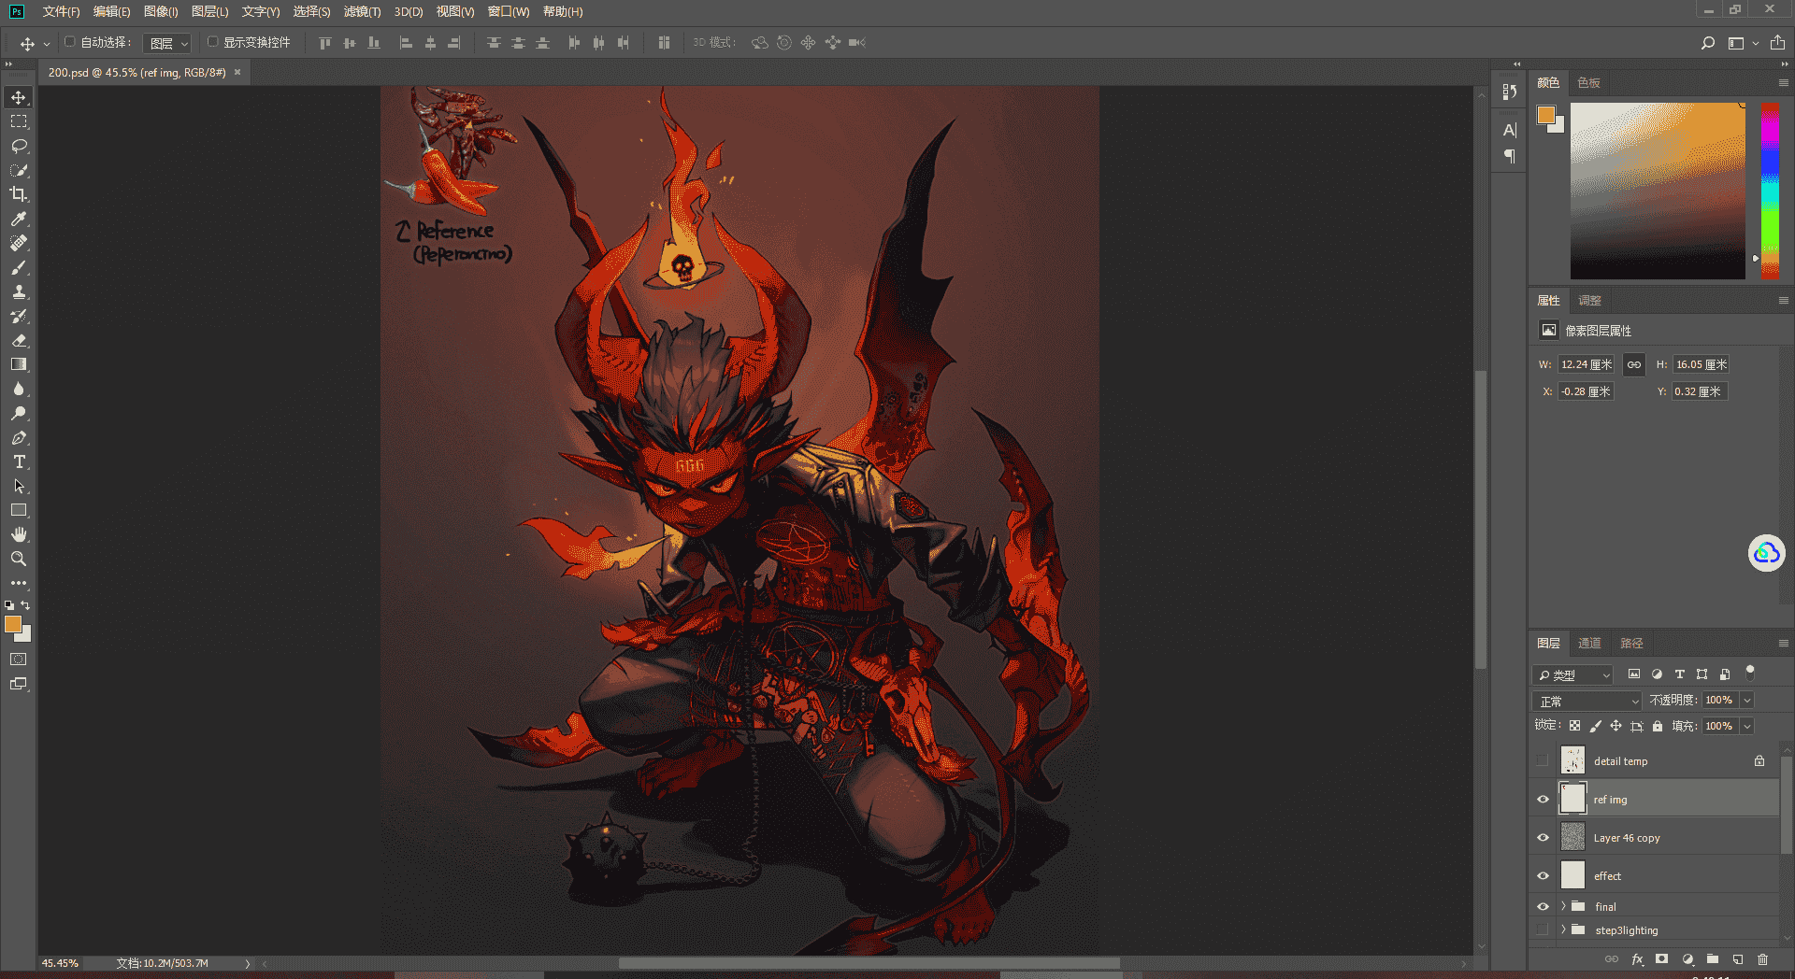Expand the step3lighting layer group
The width and height of the screenshot is (1795, 979).
point(1563,930)
